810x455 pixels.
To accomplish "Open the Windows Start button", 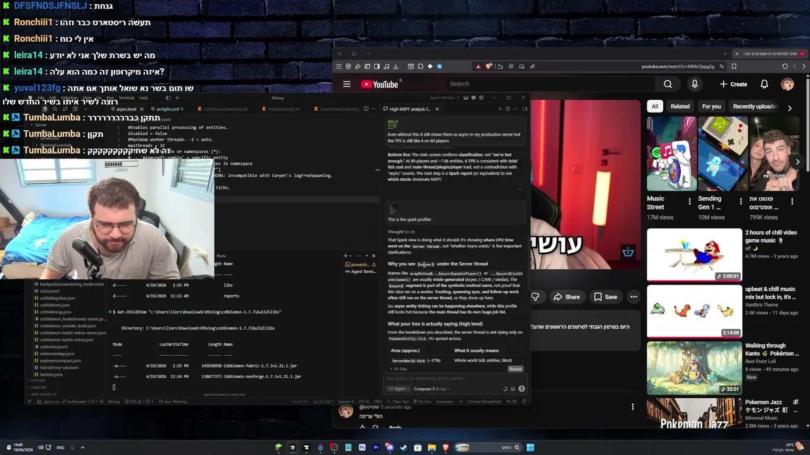I will point(530,447).
